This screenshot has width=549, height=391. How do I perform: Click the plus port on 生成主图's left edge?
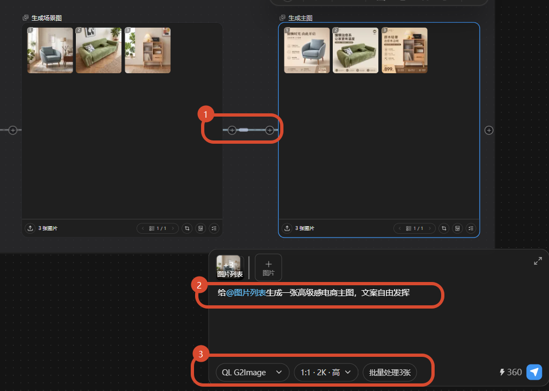(269, 130)
